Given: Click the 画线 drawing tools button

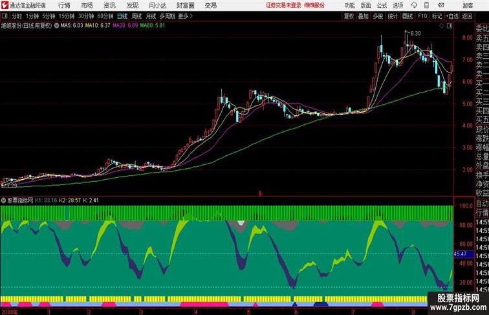Looking at the screenshot, I should [x=407, y=16].
